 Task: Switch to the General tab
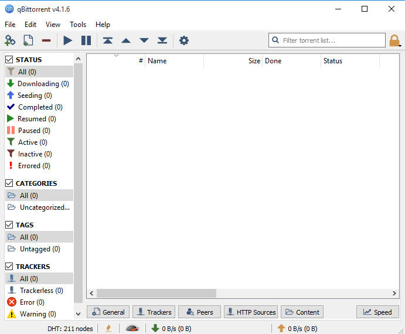[108, 312]
